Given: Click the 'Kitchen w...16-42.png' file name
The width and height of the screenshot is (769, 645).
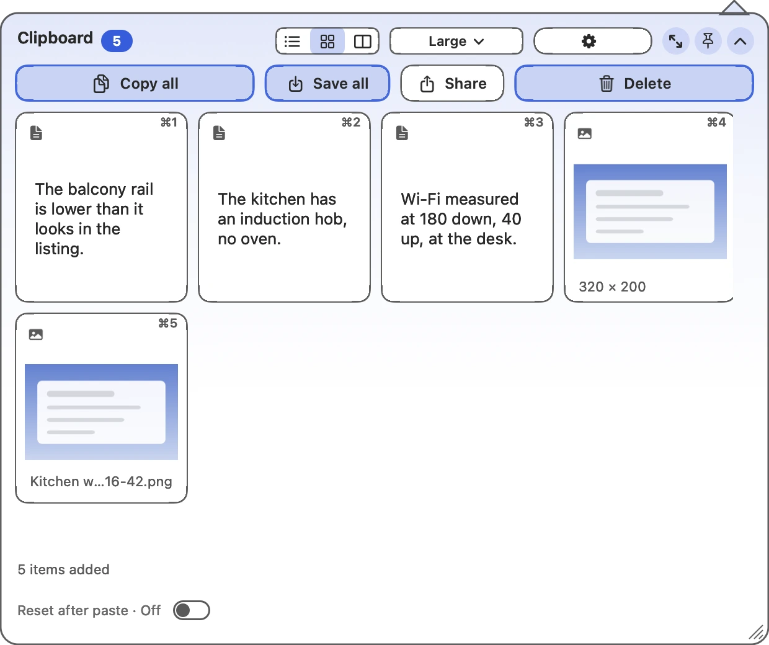Looking at the screenshot, I should (101, 481).
